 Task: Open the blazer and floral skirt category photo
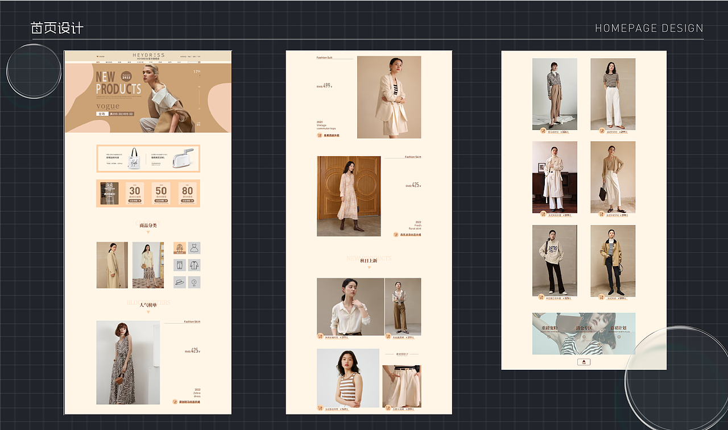[148, 265]
